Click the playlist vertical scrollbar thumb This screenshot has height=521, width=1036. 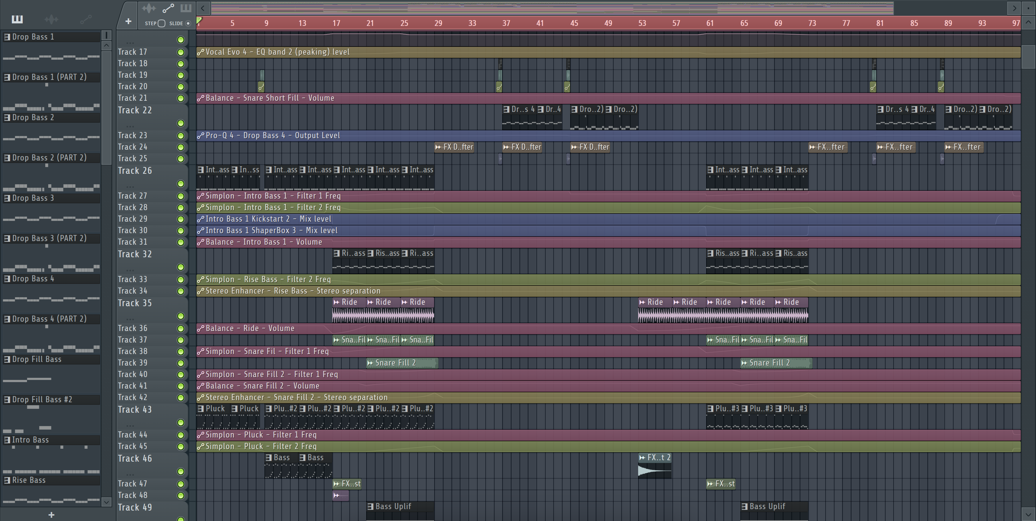tap(1028, 57)
